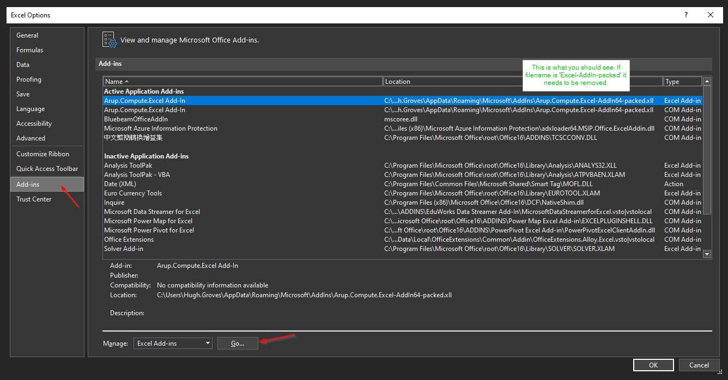Select the Analysis ToolPak add-in

[x=403, y=166]
